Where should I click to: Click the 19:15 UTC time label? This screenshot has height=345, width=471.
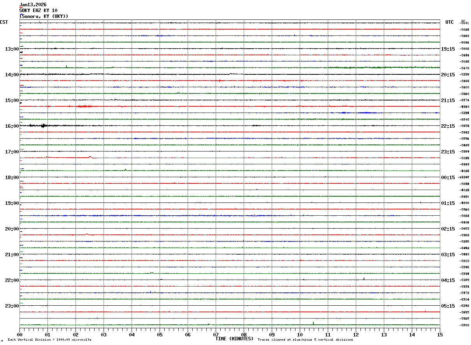(448, 49)
